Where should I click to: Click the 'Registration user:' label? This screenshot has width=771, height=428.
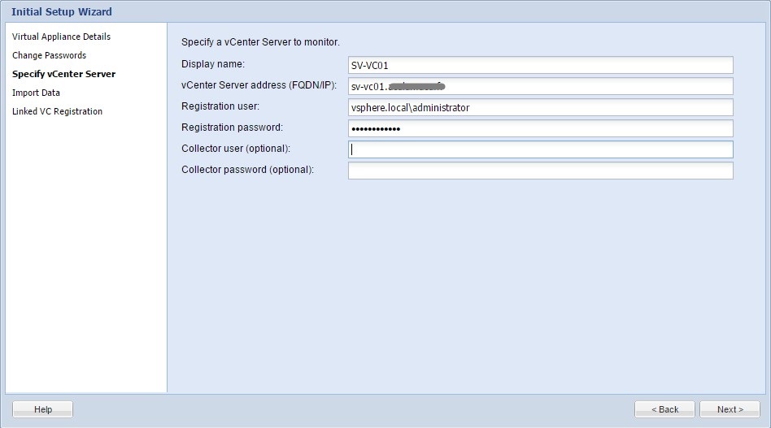pos(220,106)
